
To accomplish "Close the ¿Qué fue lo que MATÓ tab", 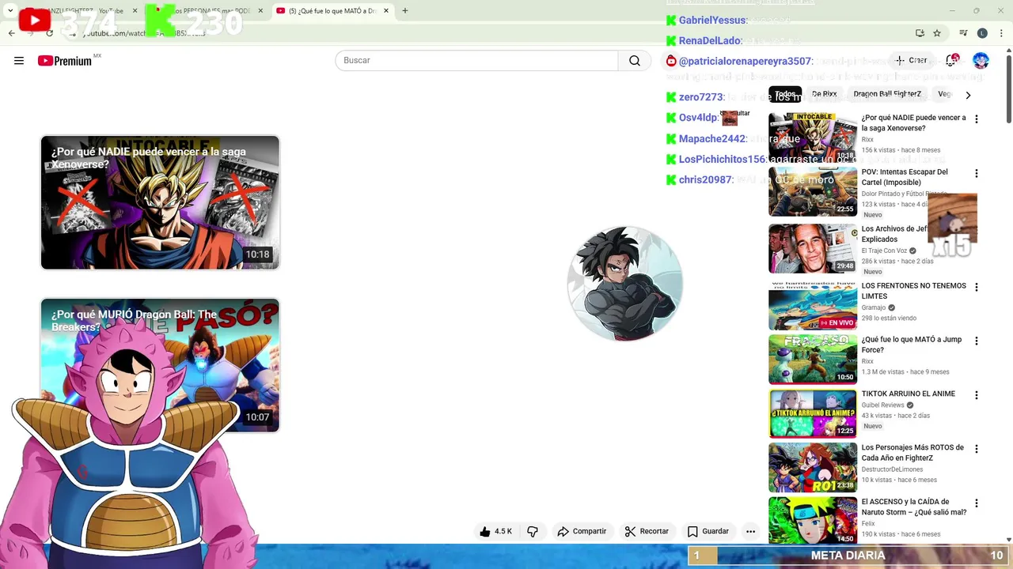I will tap(386, 11).
